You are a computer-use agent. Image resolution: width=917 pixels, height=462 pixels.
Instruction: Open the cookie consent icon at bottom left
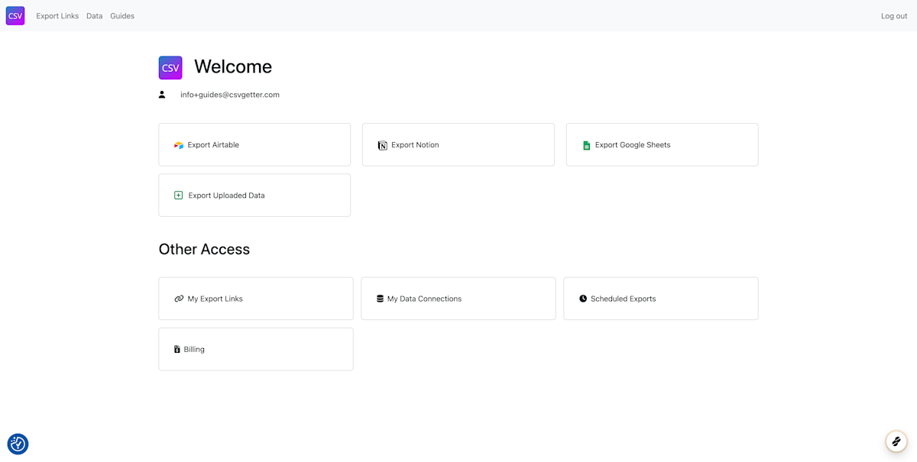(18, 444)
